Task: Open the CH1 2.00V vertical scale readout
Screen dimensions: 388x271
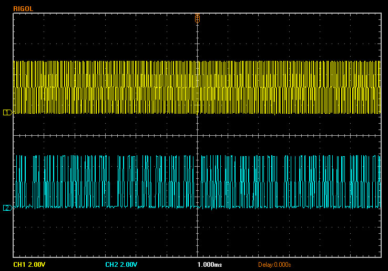Action: (x=29, y=264)
